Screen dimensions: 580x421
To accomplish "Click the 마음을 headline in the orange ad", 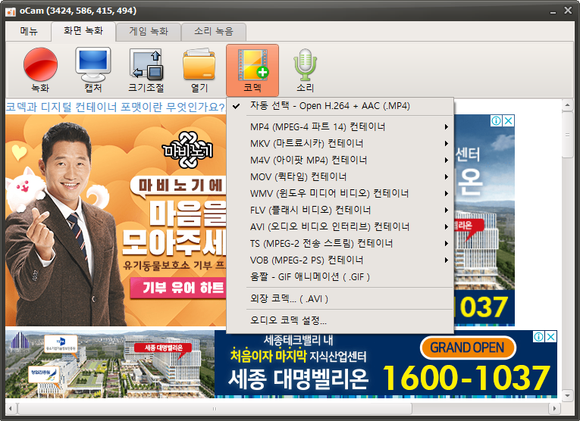I will coord(188,214).
